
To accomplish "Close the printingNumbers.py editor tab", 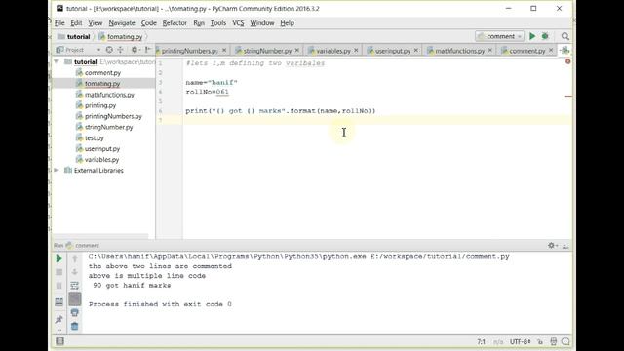I will [x=224, y=50].
